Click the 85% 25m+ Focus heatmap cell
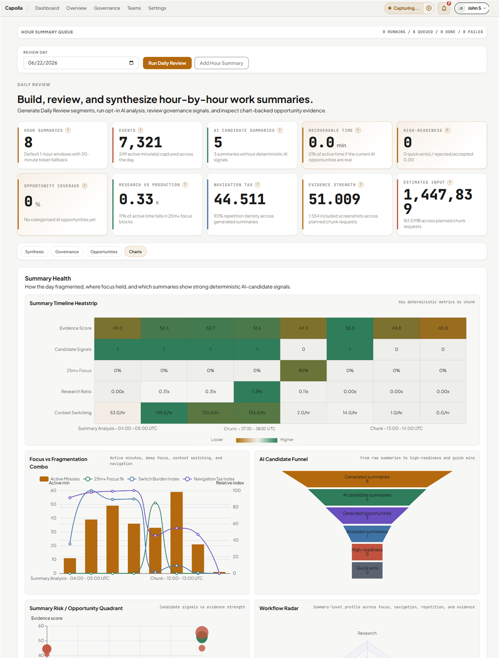Viewport: 499px width, 658px height. tap(303, 371)
